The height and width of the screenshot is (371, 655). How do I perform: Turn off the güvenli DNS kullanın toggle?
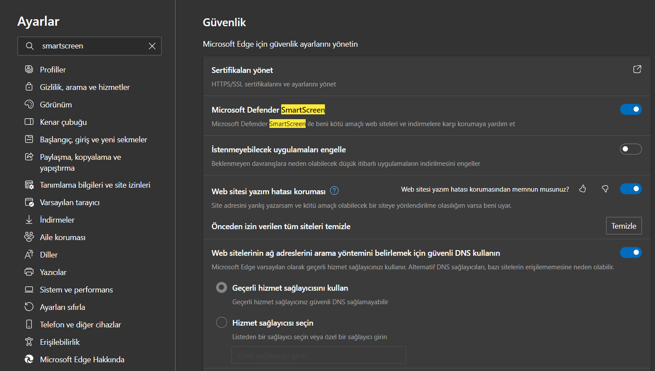point(631,252)
